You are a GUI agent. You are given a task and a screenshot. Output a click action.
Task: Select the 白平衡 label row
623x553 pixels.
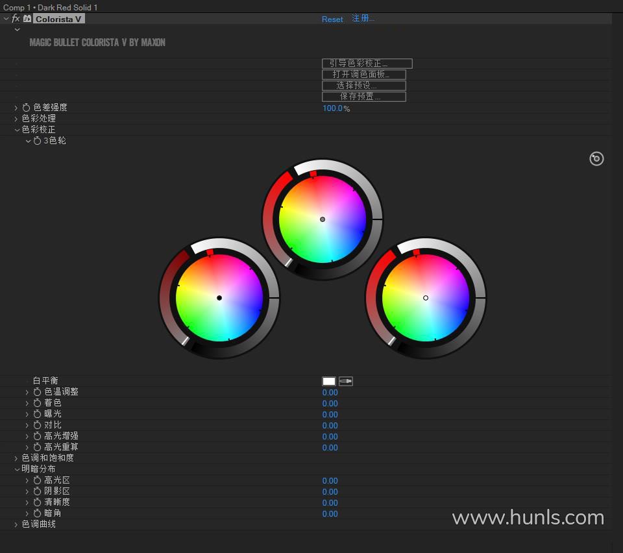(x=45, y=381)
